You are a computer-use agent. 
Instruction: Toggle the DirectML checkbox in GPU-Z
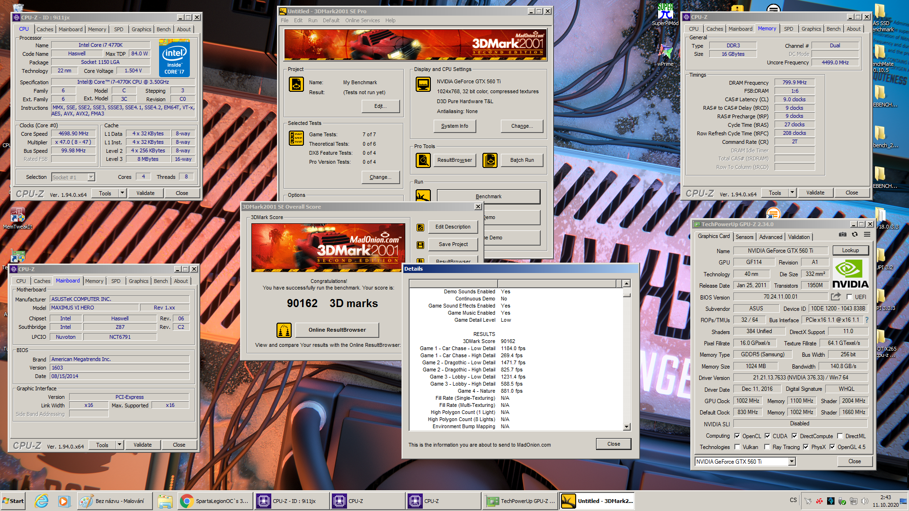840,436
